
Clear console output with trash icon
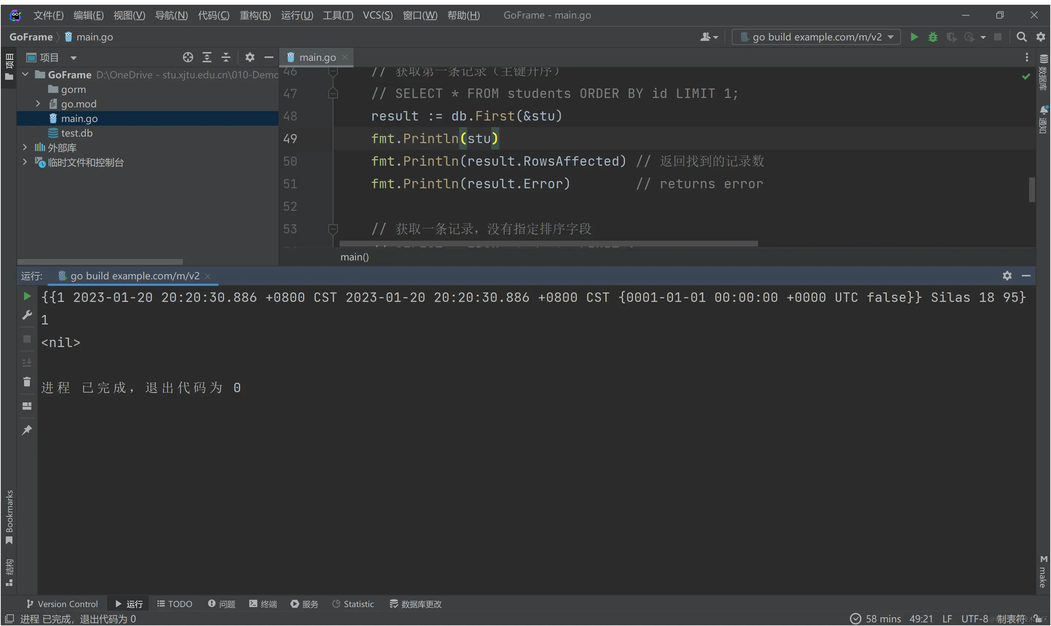pos(27,382)
